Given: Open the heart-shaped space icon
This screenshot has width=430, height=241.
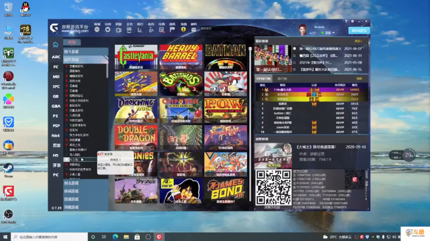Looking at the screenshot, I should (107, 29).
